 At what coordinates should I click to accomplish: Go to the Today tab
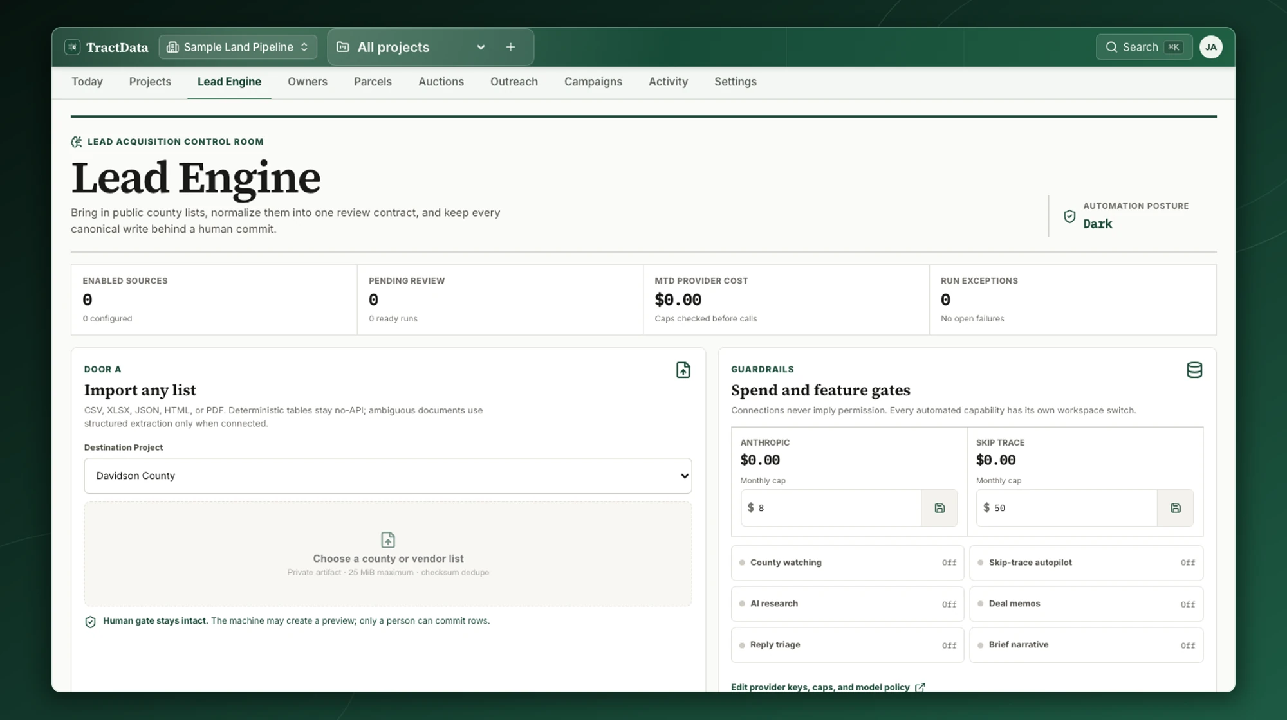pos(87,82)
